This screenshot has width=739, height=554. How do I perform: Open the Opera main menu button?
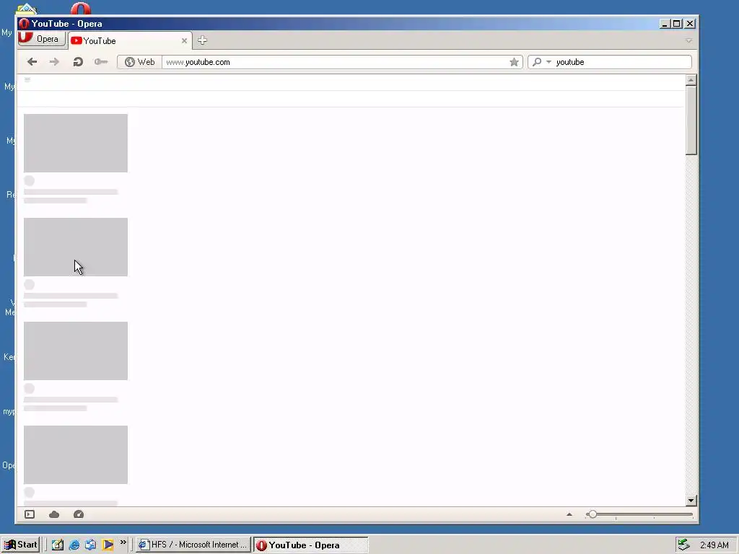pos(41,39)
